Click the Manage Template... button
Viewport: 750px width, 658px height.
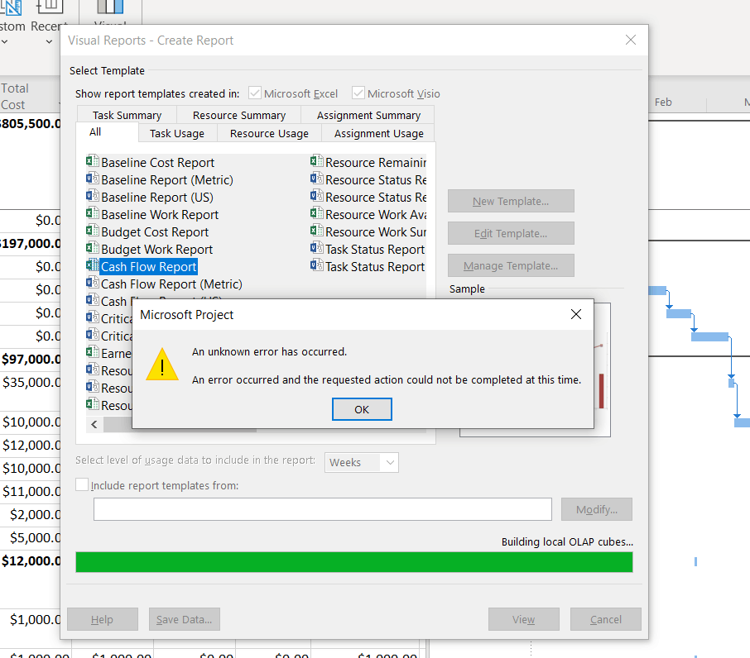click(x=511, y=265)
